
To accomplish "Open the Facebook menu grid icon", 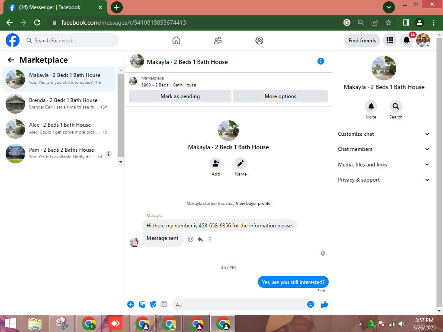I will pos(390,40).
